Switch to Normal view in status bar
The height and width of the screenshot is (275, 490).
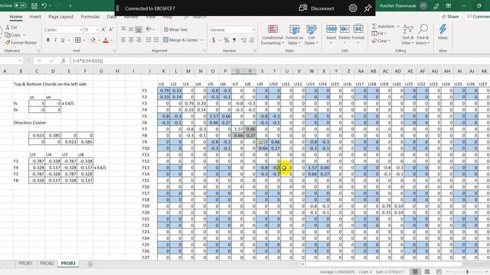tap(415, 272)
